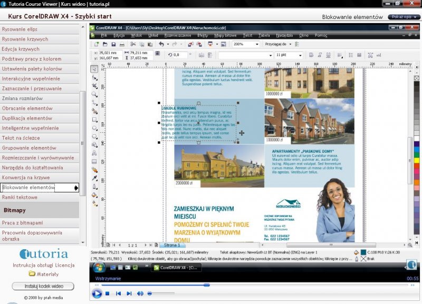Viewport: 422px width, 304px height.
Task: Select the Polygon tool
Action: (94, 136)
